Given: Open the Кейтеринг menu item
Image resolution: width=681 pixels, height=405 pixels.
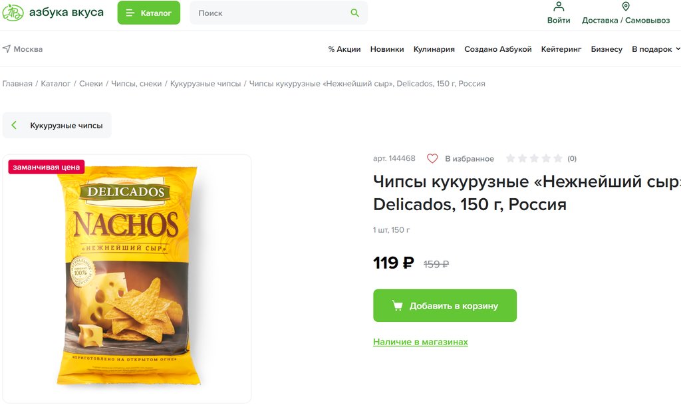Looking at the screenshot, I should pos(561,49).
